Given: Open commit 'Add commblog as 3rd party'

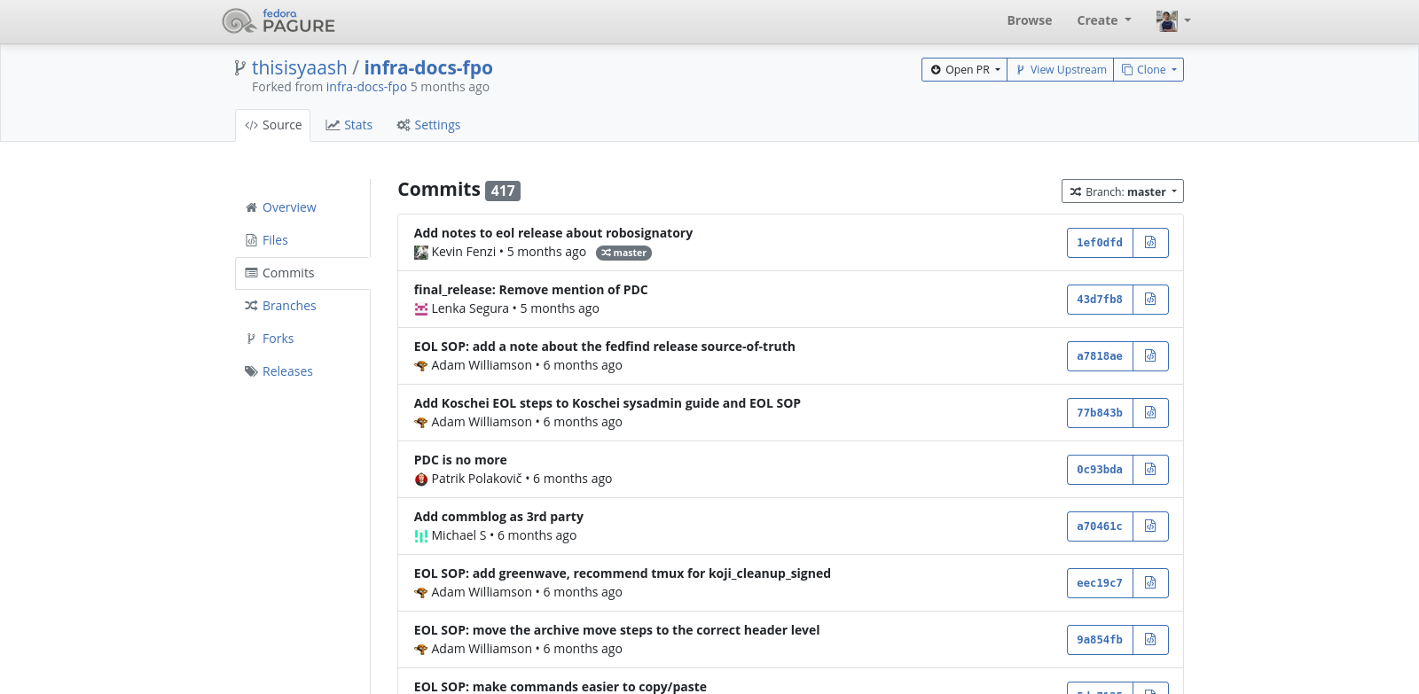Looking at the screenshot, I should coord(498,517).
